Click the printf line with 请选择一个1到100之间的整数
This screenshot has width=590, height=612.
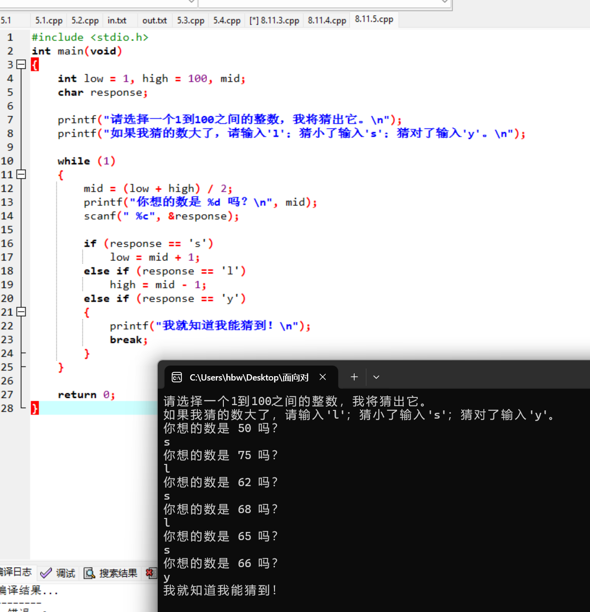230,120
